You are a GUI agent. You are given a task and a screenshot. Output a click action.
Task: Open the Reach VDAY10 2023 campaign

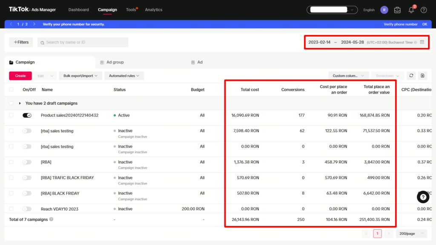[60, 209]
